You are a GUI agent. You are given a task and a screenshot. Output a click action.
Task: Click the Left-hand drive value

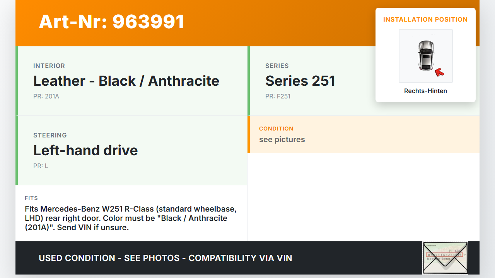(x=85, y=151)
